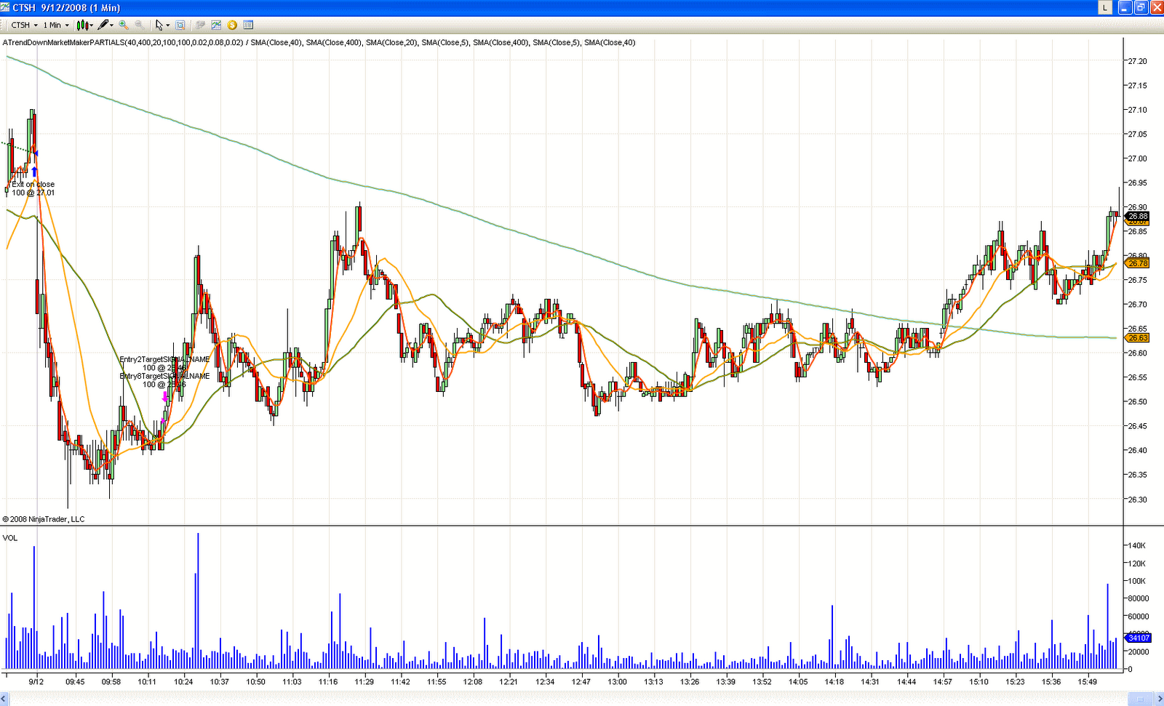Click the L link button in the title bar

coord(1105,7)
